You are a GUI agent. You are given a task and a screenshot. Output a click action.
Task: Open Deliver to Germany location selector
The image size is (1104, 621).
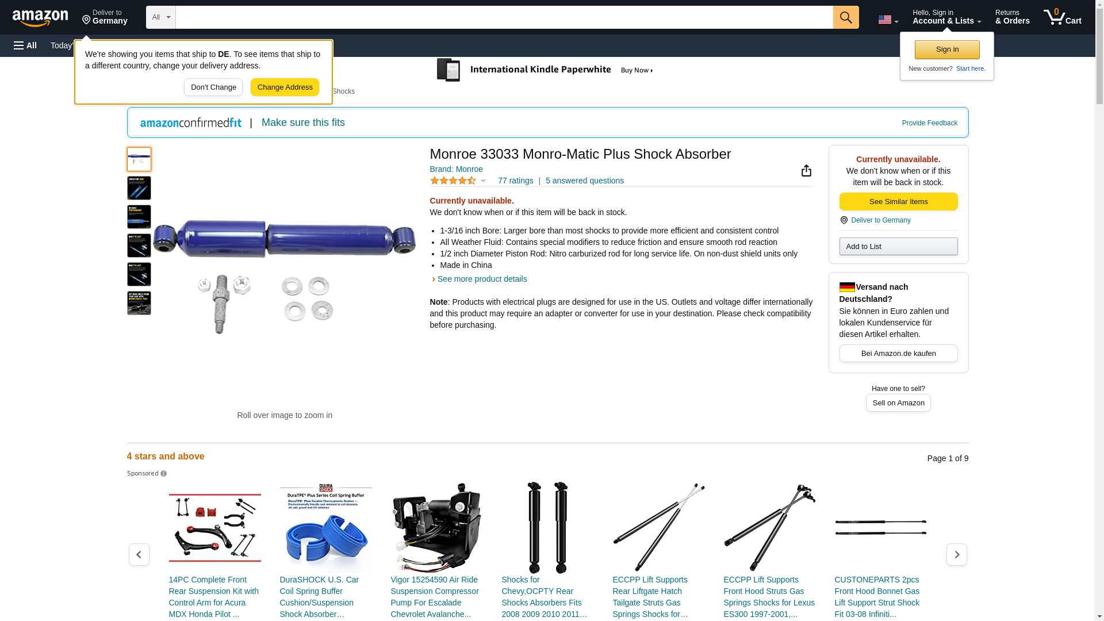(x=105, y=17)
